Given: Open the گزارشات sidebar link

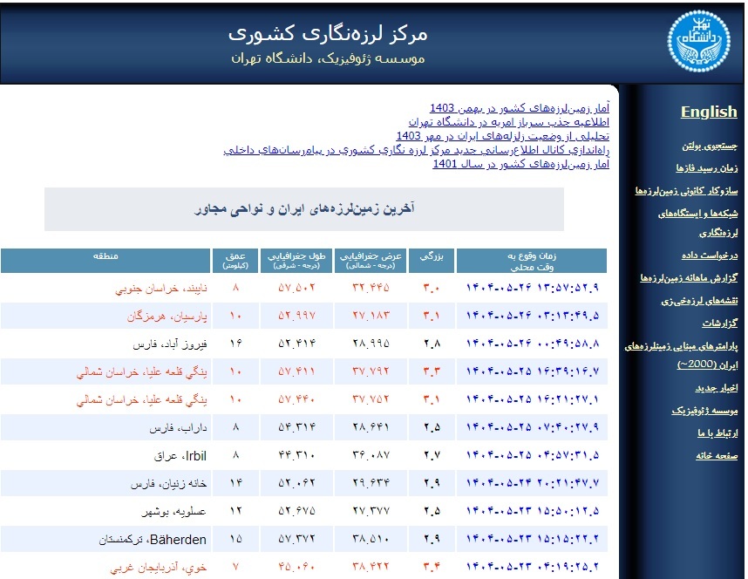Looking at the screenshot, I should 719,324.
